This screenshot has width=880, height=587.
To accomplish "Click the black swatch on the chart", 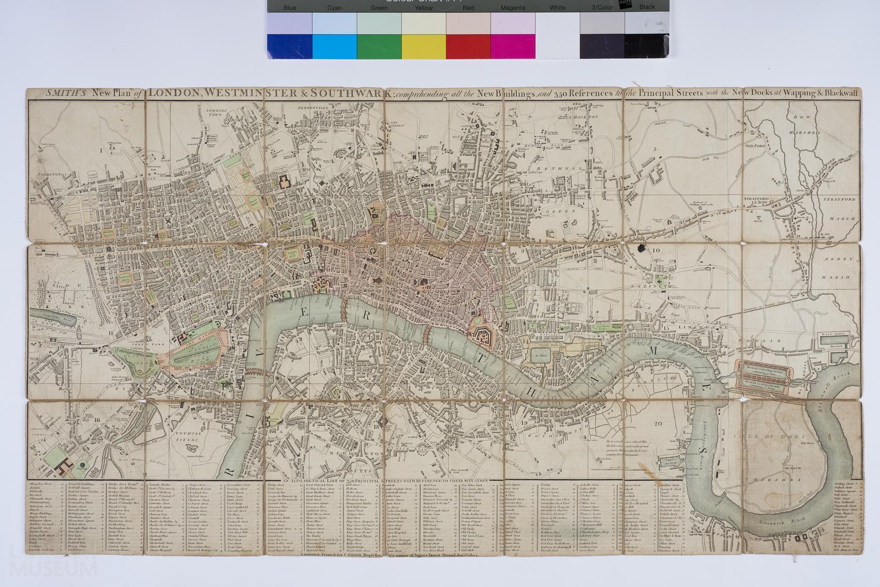I will (646, 46).
